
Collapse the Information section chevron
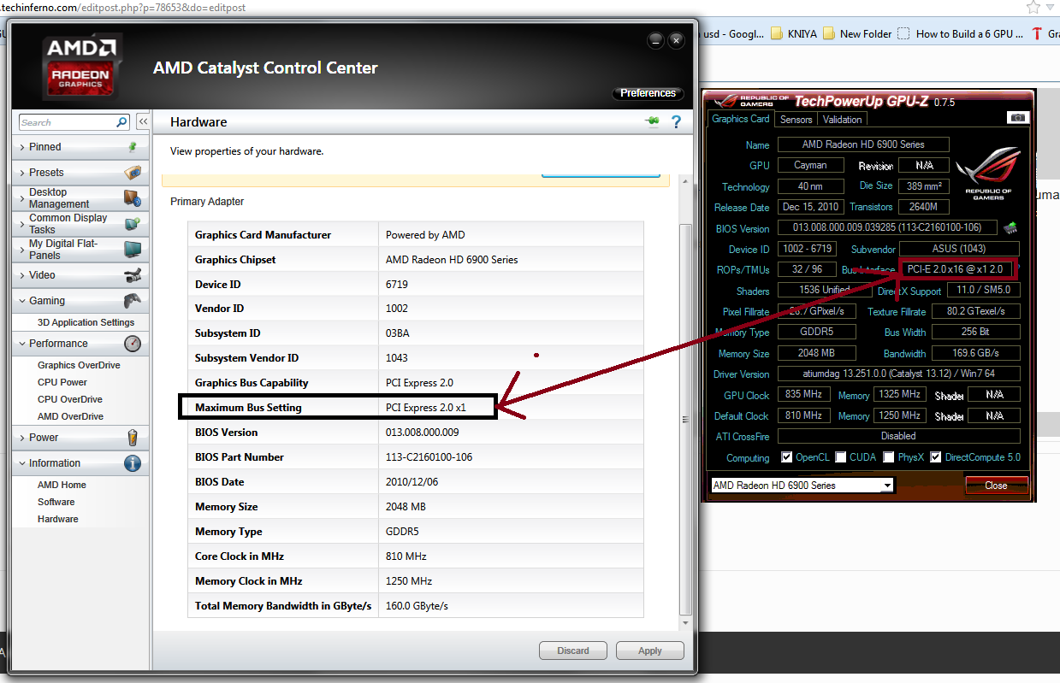click(x=21, y=463)
